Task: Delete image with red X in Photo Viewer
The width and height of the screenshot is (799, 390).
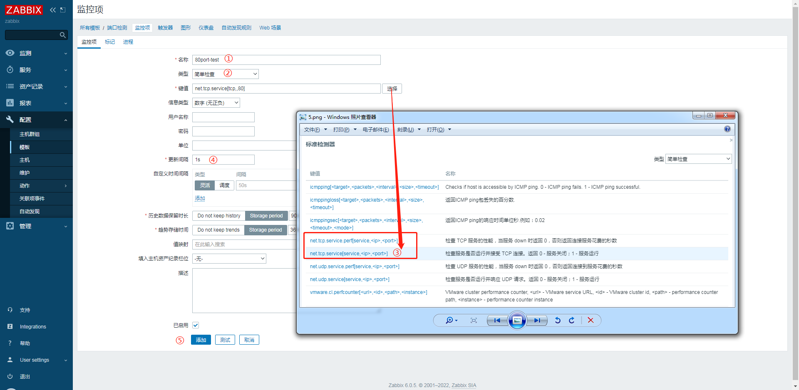Action: 591,320
